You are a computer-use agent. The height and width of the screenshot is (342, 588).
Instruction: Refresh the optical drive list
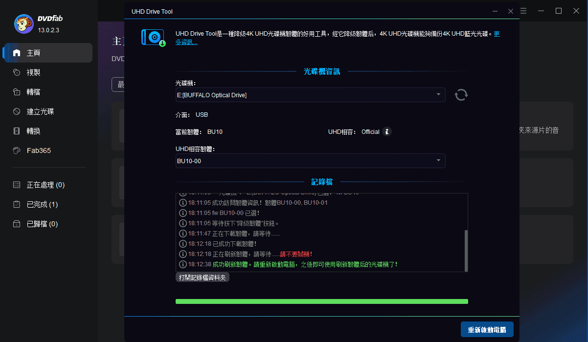[461, 95]
